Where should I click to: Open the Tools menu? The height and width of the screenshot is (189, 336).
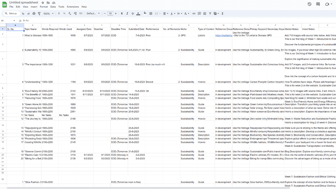(61, 7)
